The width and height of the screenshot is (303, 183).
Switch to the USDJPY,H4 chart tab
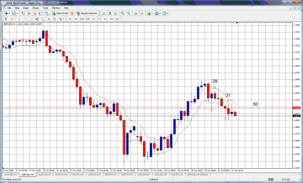point(78,174)
